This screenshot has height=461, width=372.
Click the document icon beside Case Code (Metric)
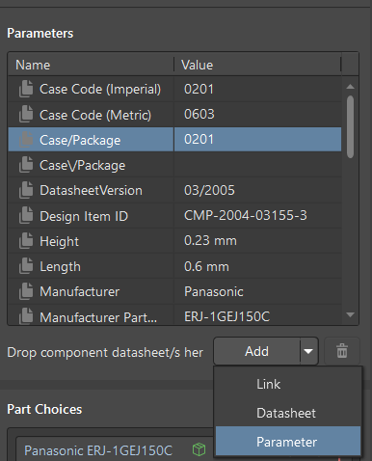(x=26, y=114)
